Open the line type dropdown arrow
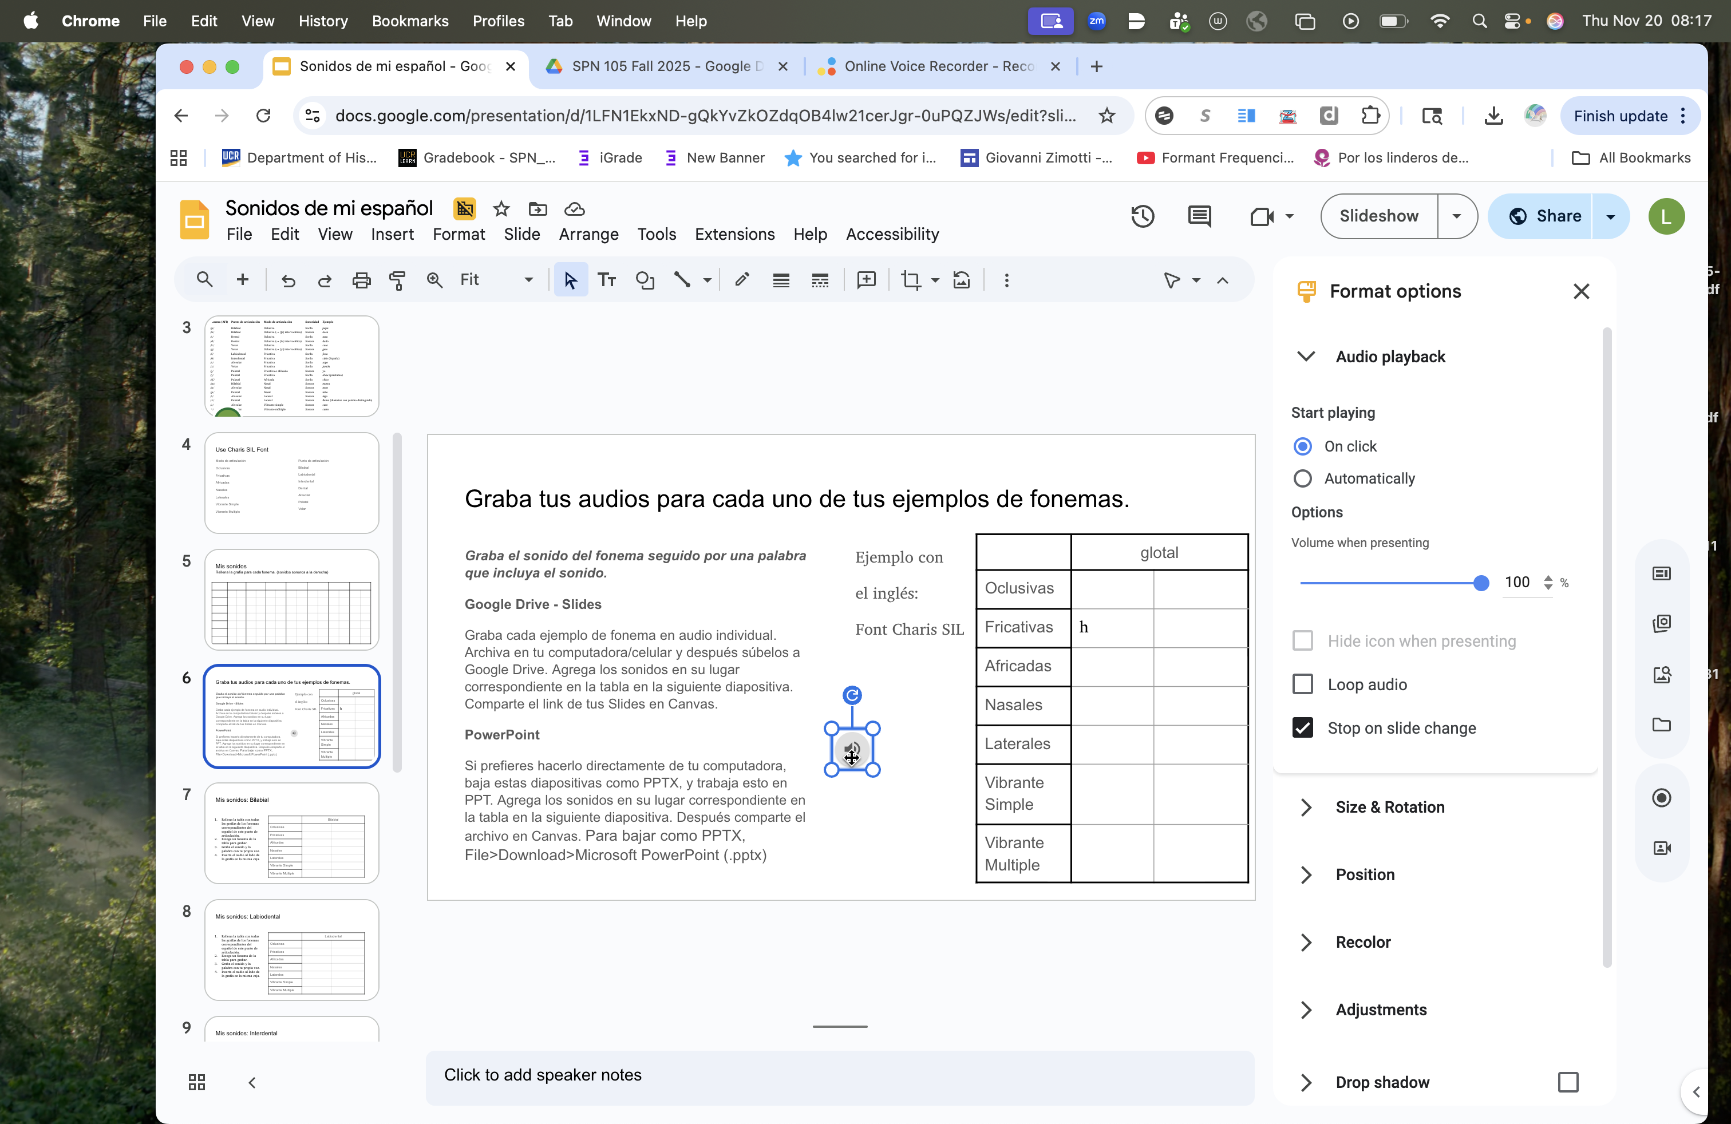Viewport: 1731px width, 1124px height. [707, 280]
